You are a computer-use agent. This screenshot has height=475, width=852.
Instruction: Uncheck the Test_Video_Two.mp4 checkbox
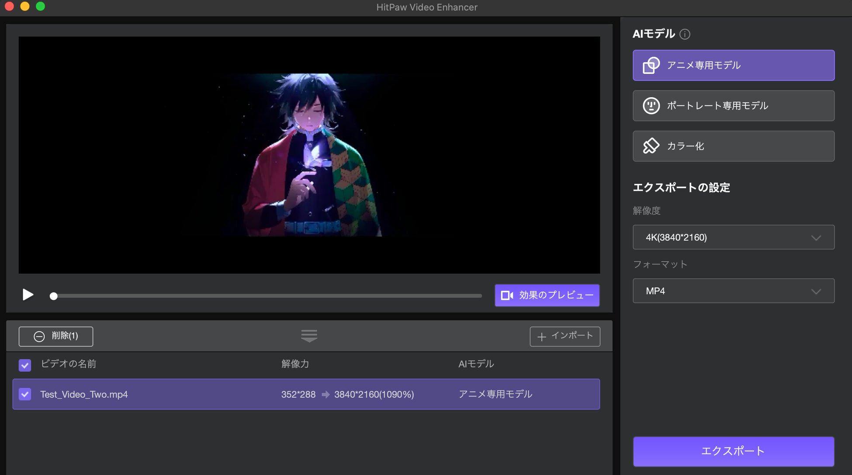point(25,394)
